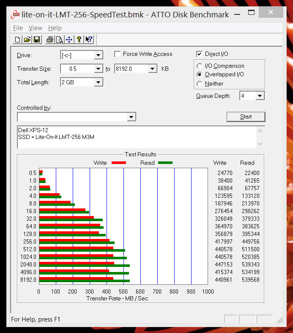
Task: Open the Help menu
Action: click(x=55, y=28)
